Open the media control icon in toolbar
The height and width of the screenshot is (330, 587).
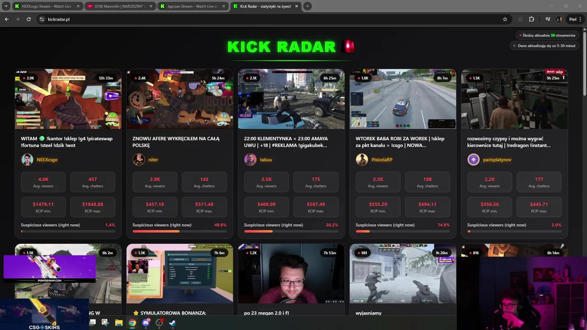[x=548, y=19]
